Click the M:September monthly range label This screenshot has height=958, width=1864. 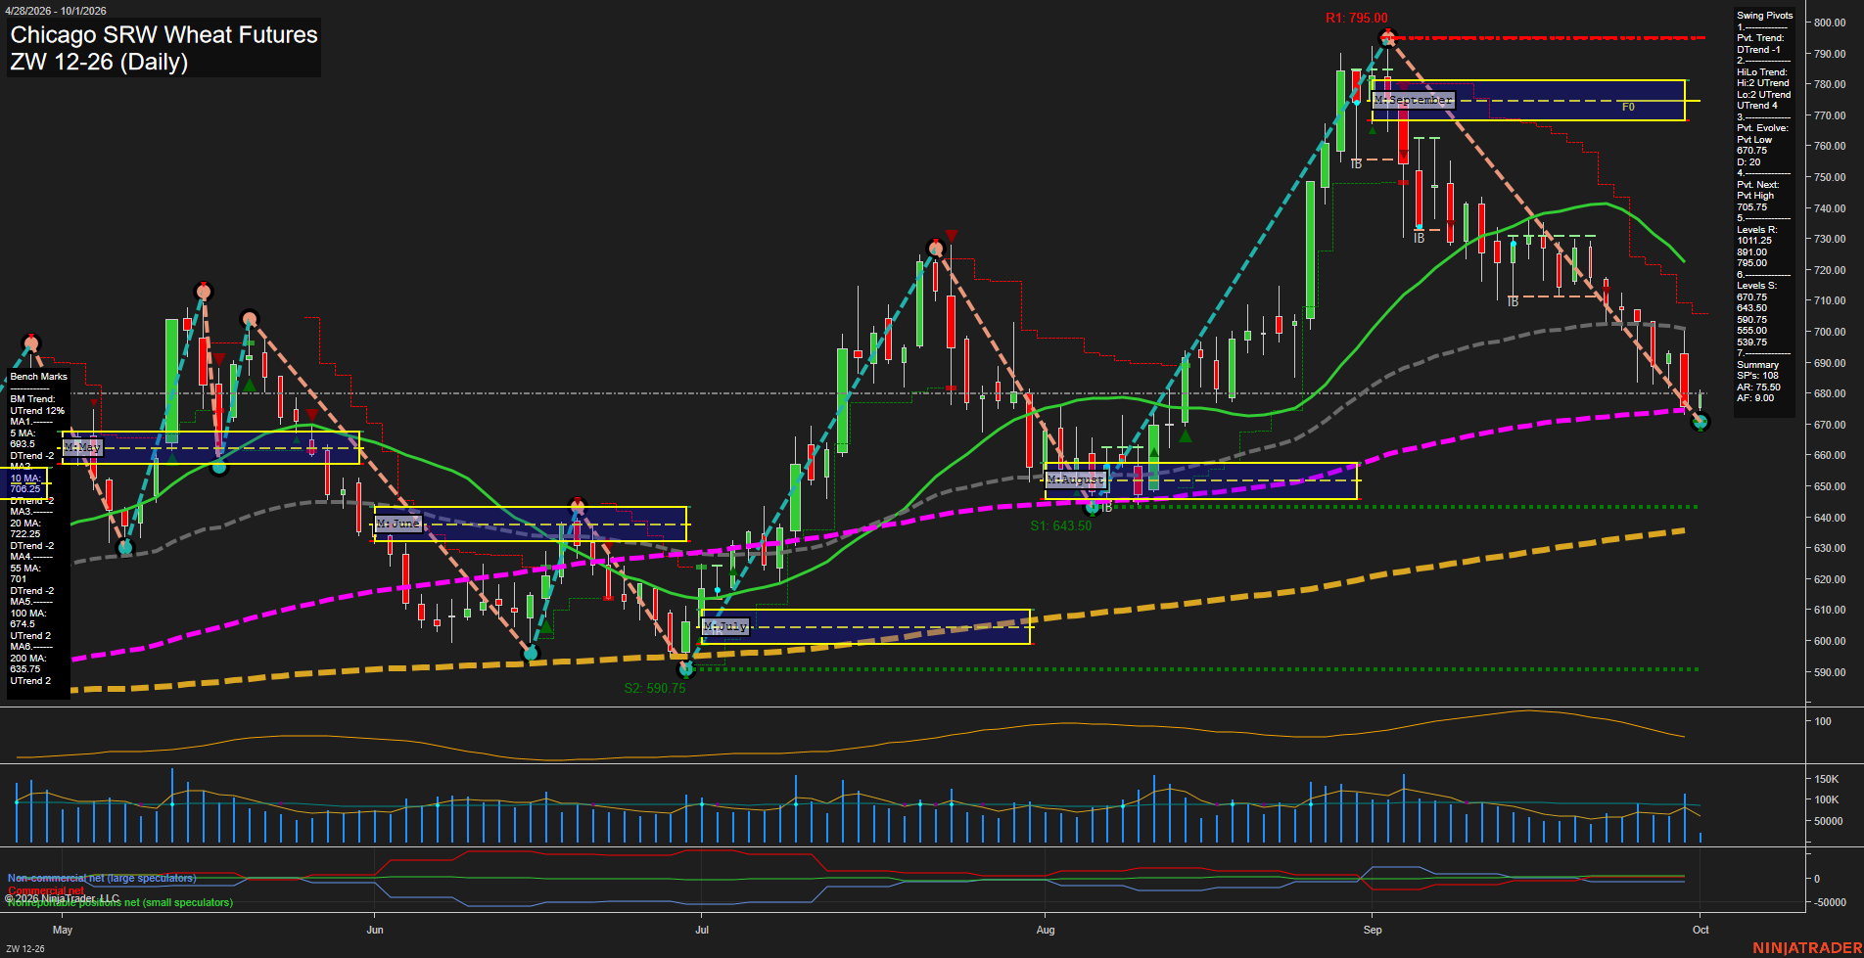(x=1414, y=100)
